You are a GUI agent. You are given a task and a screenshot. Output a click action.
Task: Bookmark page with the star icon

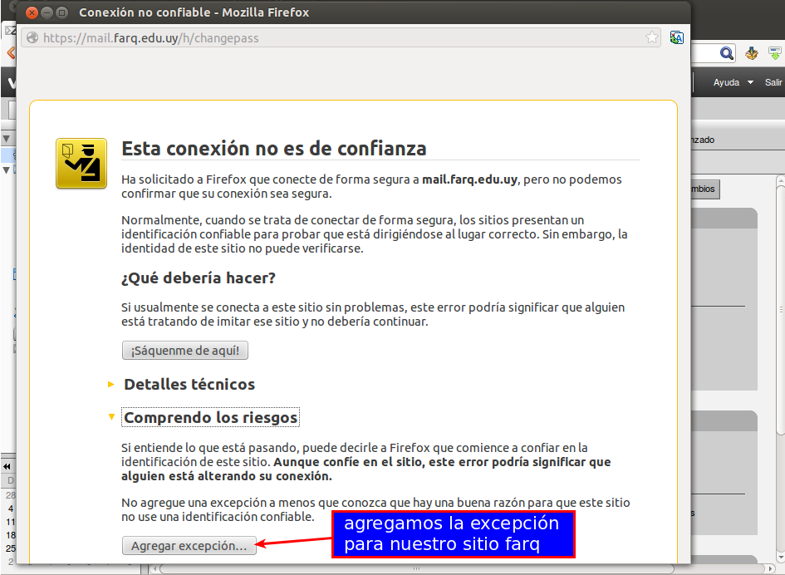point(651,37)
